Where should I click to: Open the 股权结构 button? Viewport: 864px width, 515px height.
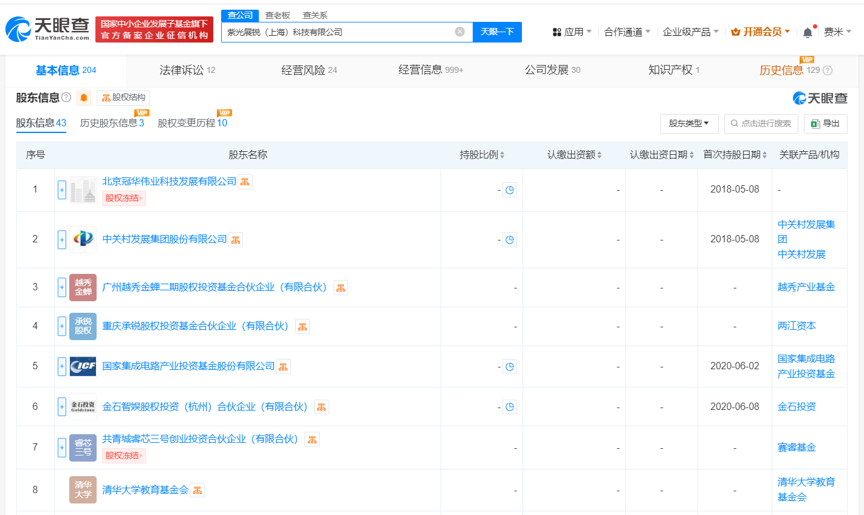click(123, 98)
